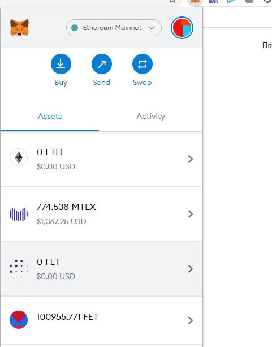Screen dimensions: 272x347
Task: Click the Buy text label
Action: (61, 83)
